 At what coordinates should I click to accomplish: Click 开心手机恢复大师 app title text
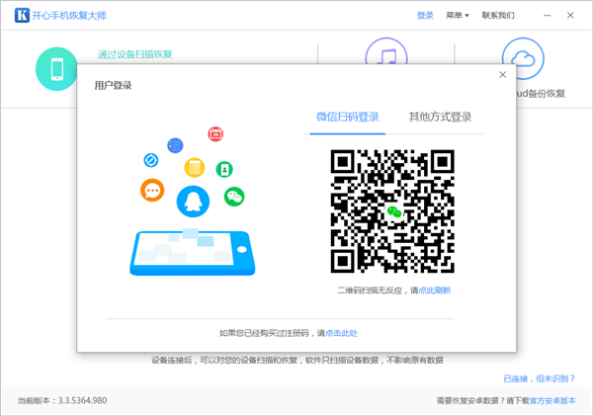pyautogui.click(x=69, y=16)
